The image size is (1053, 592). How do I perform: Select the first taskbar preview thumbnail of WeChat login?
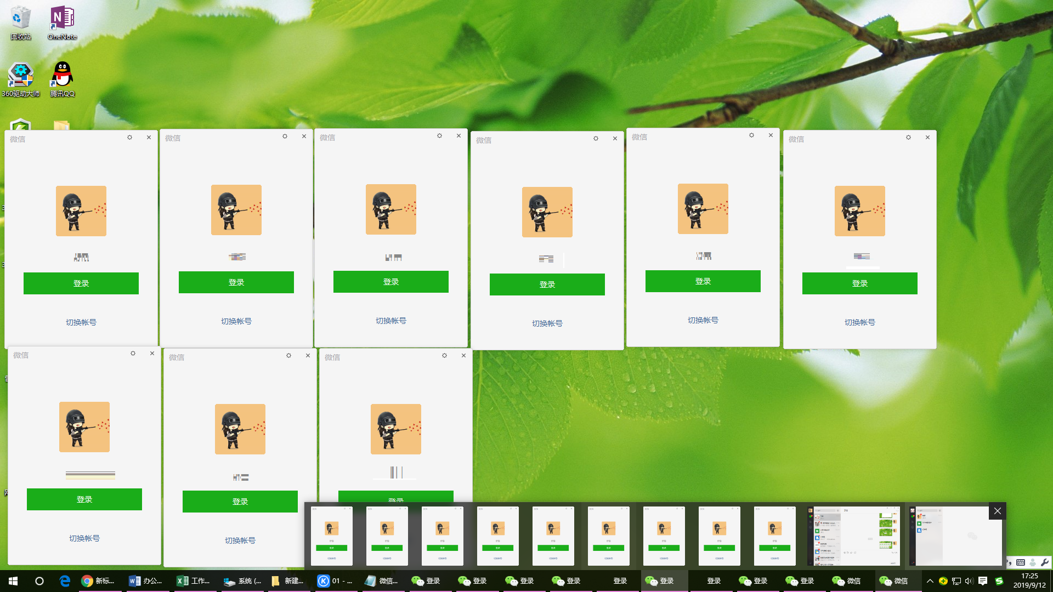332,536
